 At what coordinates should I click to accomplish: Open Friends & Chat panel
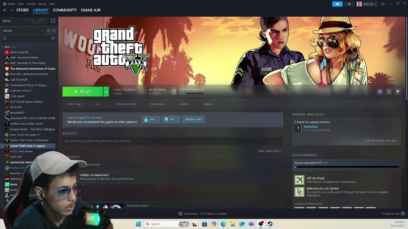pyautogui.click(x=393, y=214)
